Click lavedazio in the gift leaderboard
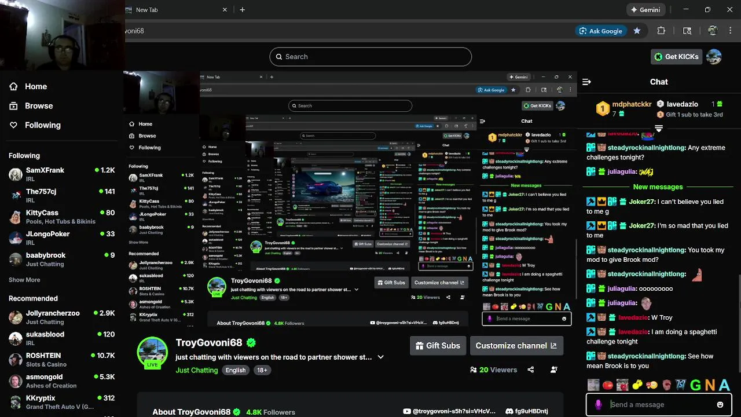This screenshot has width=741, height=417. click(683, 104)
